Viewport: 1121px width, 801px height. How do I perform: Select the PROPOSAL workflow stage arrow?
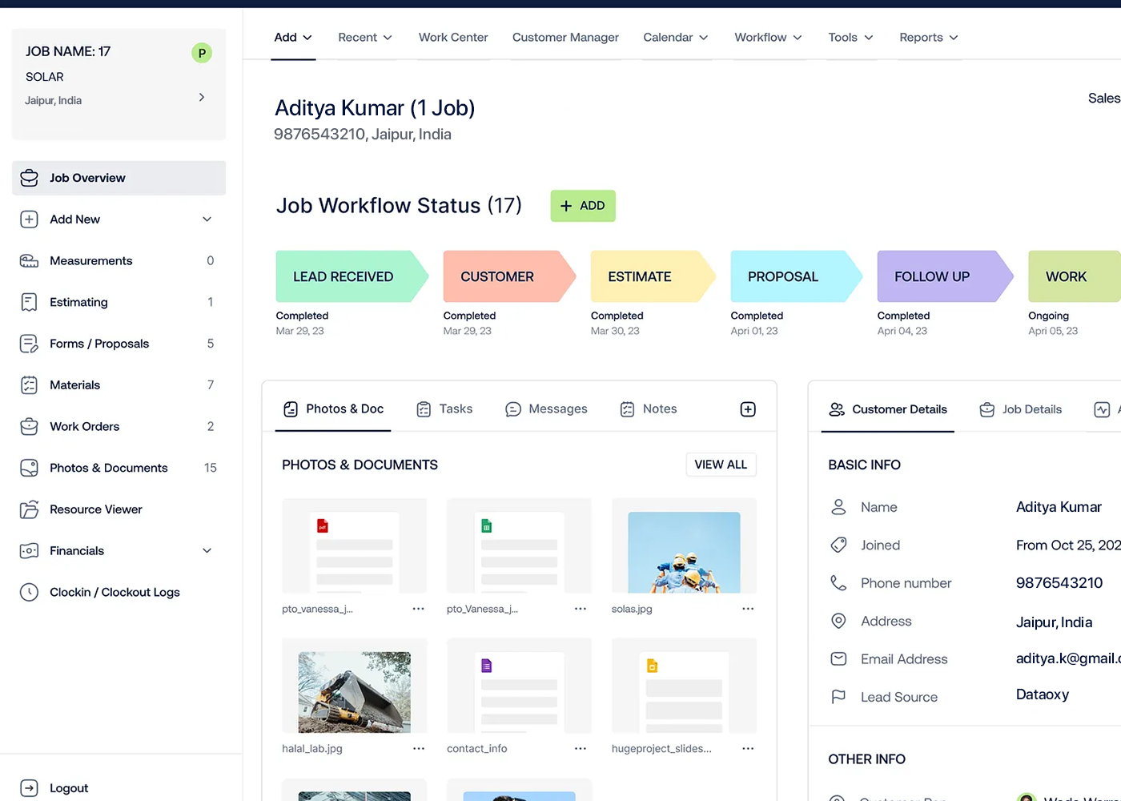point(793,276)
